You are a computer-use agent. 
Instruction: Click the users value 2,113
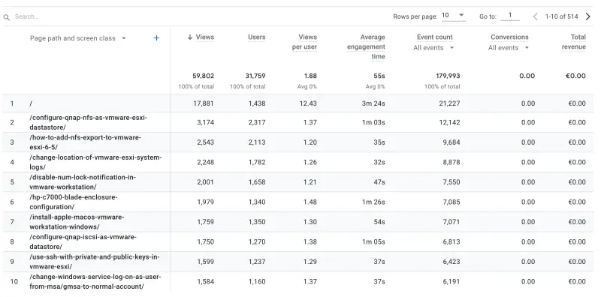pos(257,142)
